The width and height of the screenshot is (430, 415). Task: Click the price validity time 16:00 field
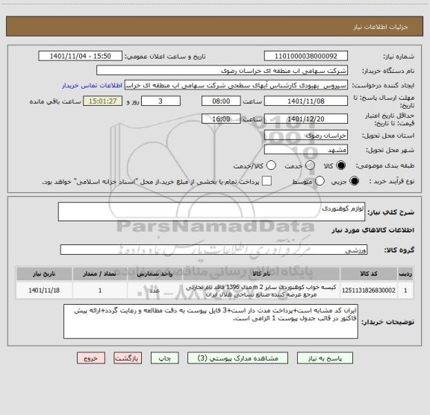tap(221, 118)
